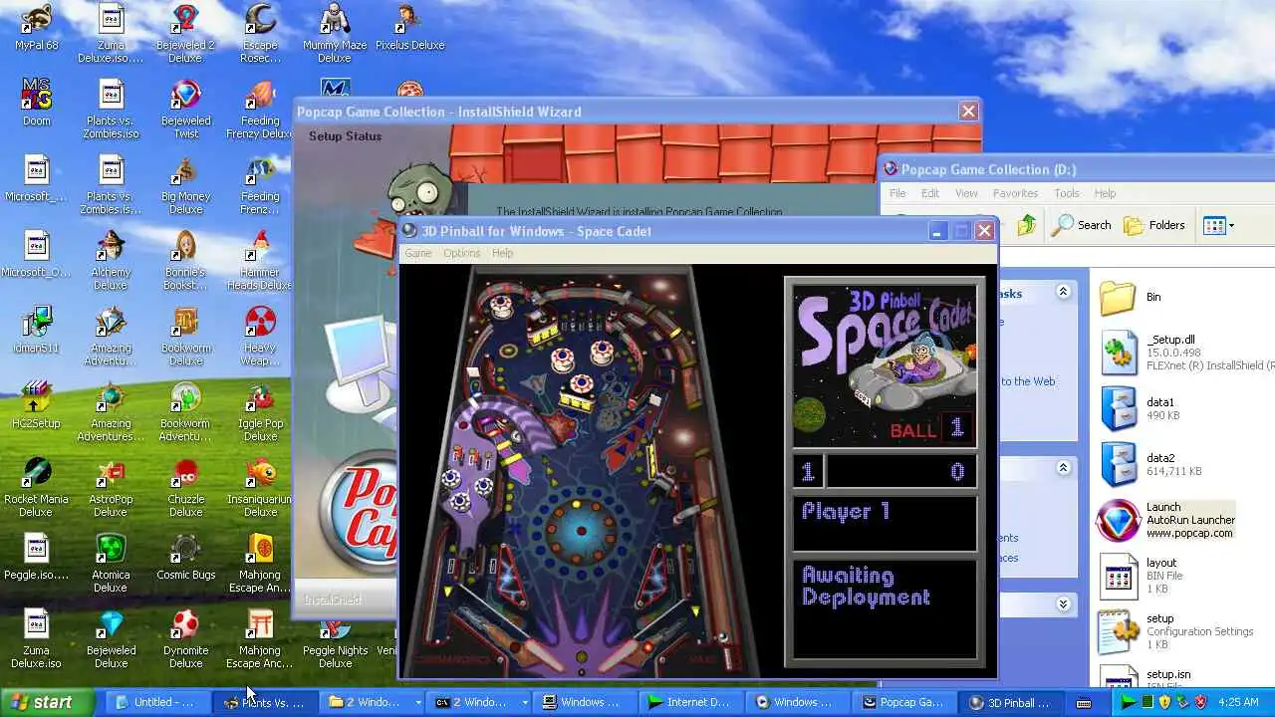Click the Heavy Weapon desktop icon
1275x717 pixels.
click(x=260, y=337)
